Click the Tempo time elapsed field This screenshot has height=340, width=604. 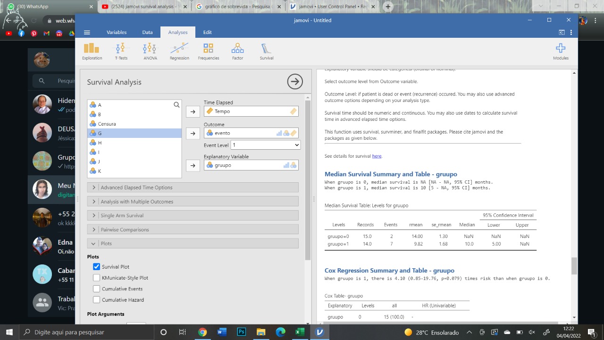[x=251, y=111]
